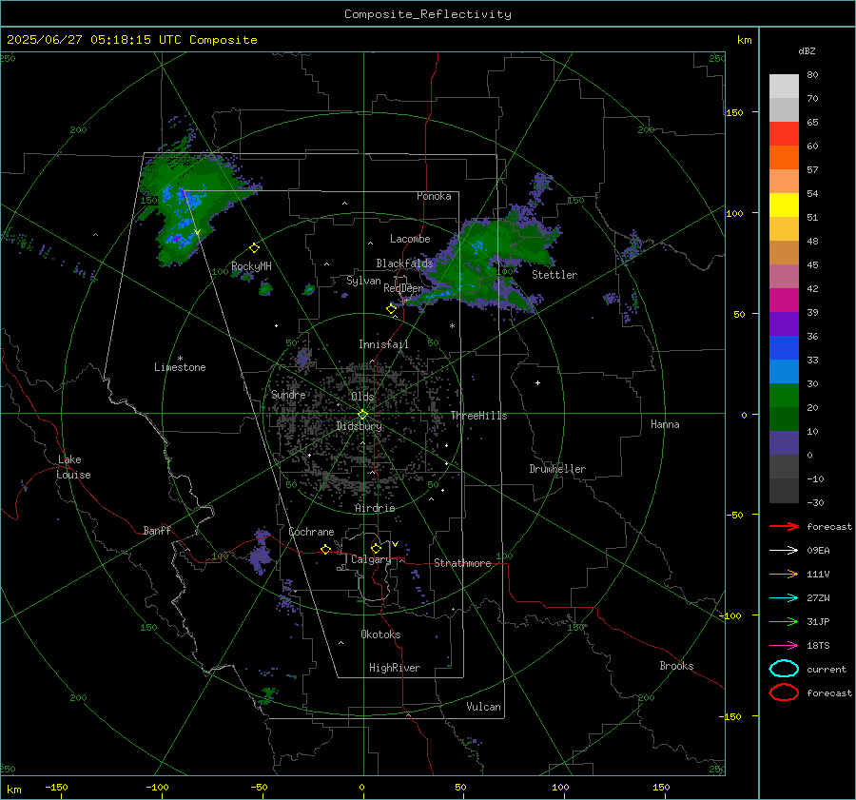Click the Lake Louise label
The height and width of the screenshot is (800, 856).
pyautogui.click(x=73, y=467)
